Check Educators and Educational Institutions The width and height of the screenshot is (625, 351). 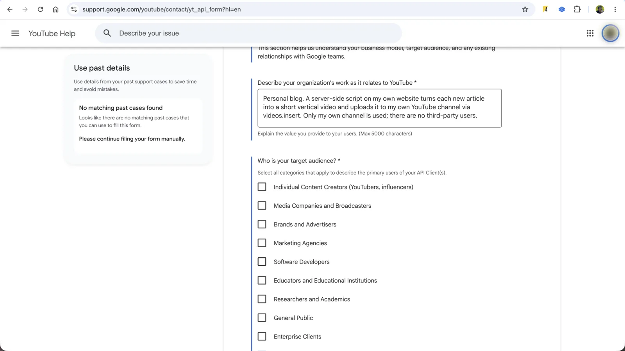point(262,280)
